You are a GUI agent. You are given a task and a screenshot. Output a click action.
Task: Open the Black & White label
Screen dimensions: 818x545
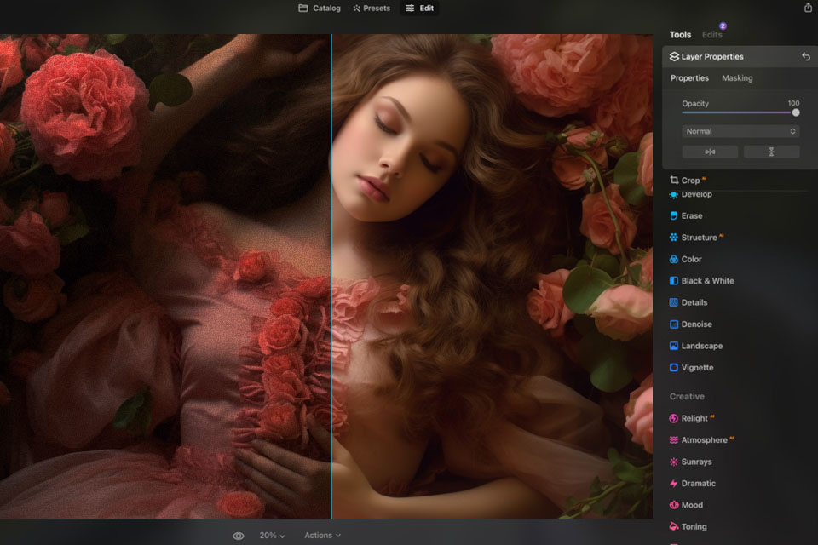(707, 280)
